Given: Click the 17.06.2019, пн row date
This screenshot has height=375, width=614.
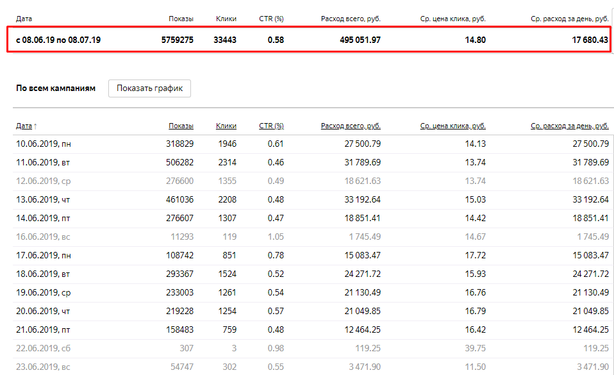Looking at the screenshot, I should (x=44, y=256).
